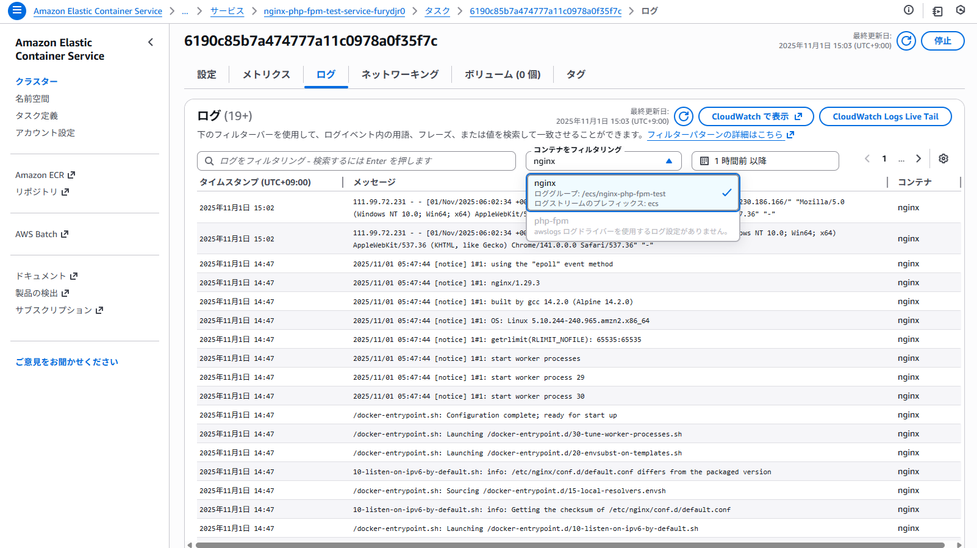Viewport: 977px width, 548px height.
Task: Open the 1時間前 以降 time range picker
Action: [765, 161]
